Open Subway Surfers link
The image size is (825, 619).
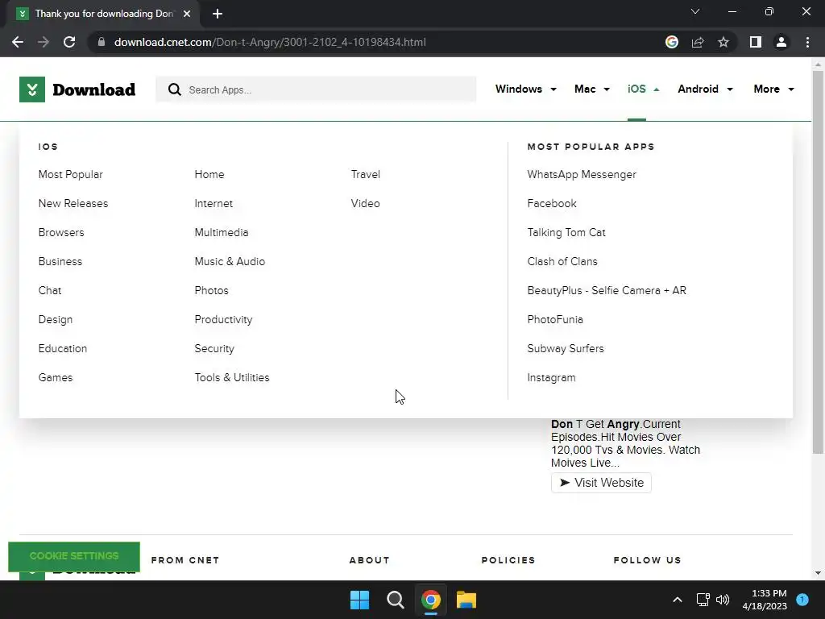click(566, 348)
